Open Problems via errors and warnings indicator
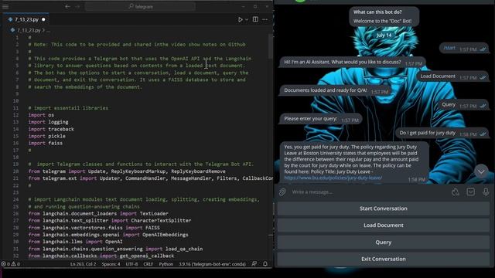This screenshot has width=495, height=278. [x=10, y=264]
